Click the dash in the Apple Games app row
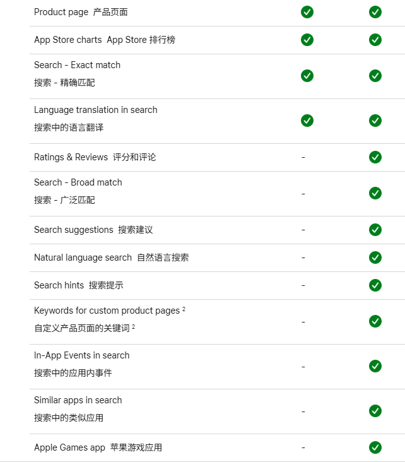The width and height of the screenshot is (405, 462). 303,447
